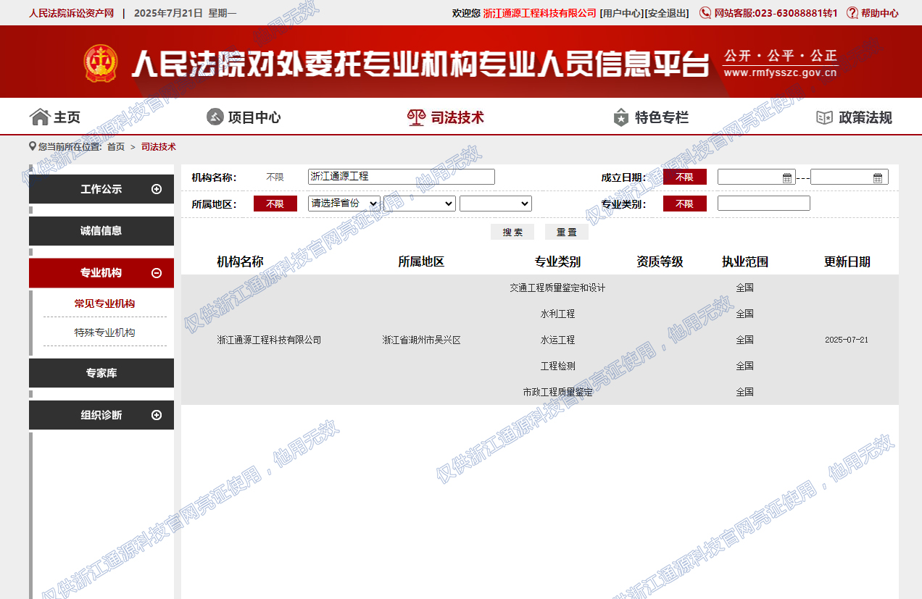Toggle 不限 for 成立日期 filter
Viewport: 922px width, 599px height.
(684, 177)
